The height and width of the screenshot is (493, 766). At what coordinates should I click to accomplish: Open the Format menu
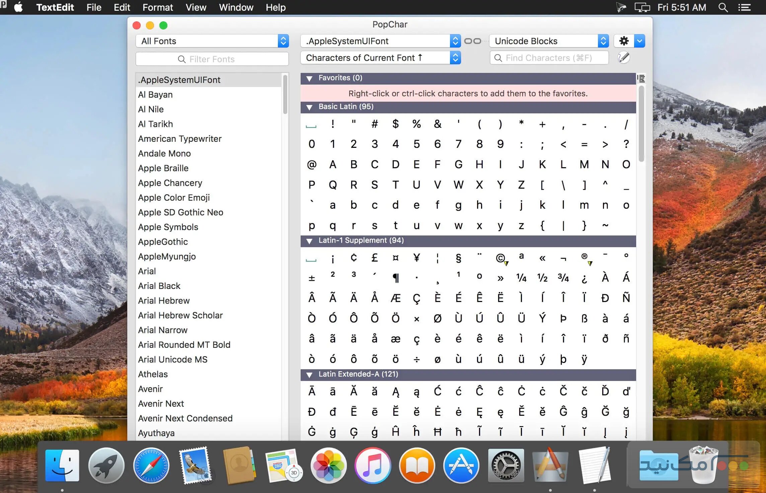point(158,7)
